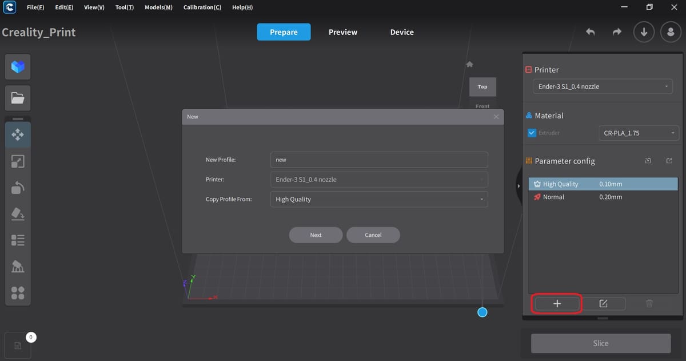Screen dimensions: 686x361
Task: Click the download circle icon
Action: 644,32
